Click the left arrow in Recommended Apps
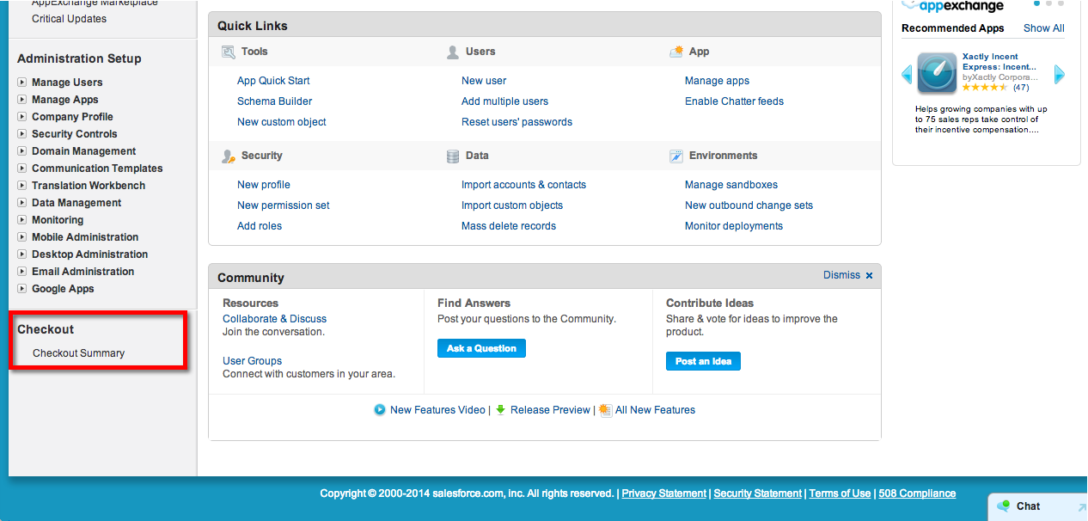Viewport: 1088px width, 521px height. tap(907, 75)
